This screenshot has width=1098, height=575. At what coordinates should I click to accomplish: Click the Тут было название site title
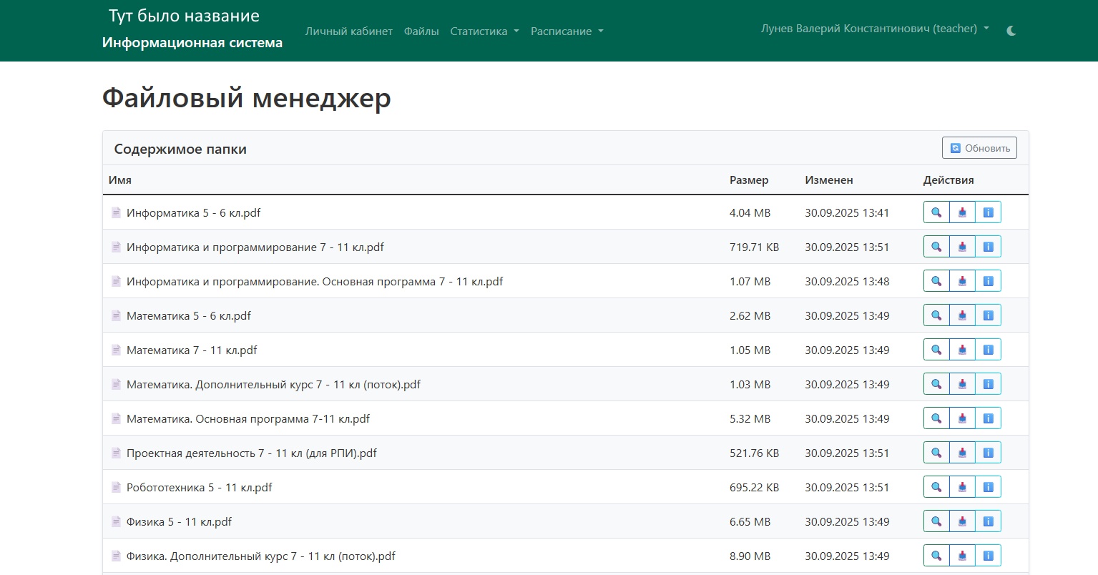183,15
